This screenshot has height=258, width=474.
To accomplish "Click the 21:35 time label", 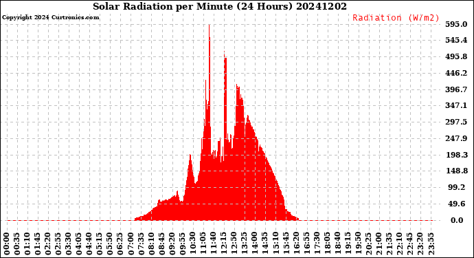I will point(390,244).
